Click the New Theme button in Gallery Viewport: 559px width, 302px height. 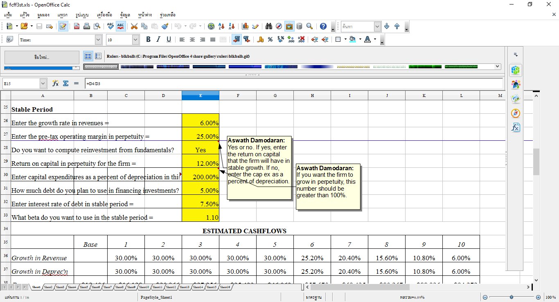[42, 57]
